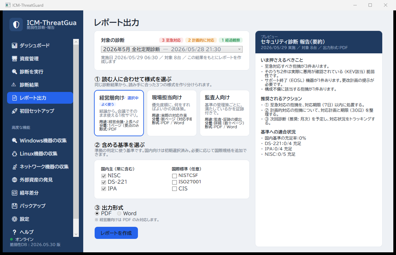Click 脆弱性DB : 2026.05.30 版 text

coord(35,244)
